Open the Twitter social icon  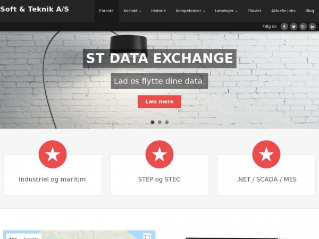[293, 27]
